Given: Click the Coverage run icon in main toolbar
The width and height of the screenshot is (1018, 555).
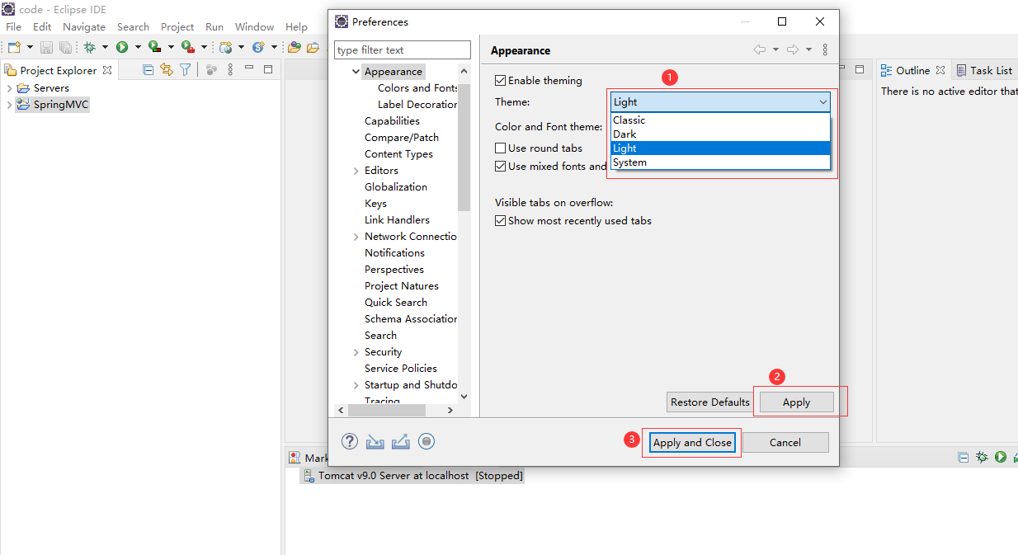Looking at the screenshot, I should tap(154, 48).
